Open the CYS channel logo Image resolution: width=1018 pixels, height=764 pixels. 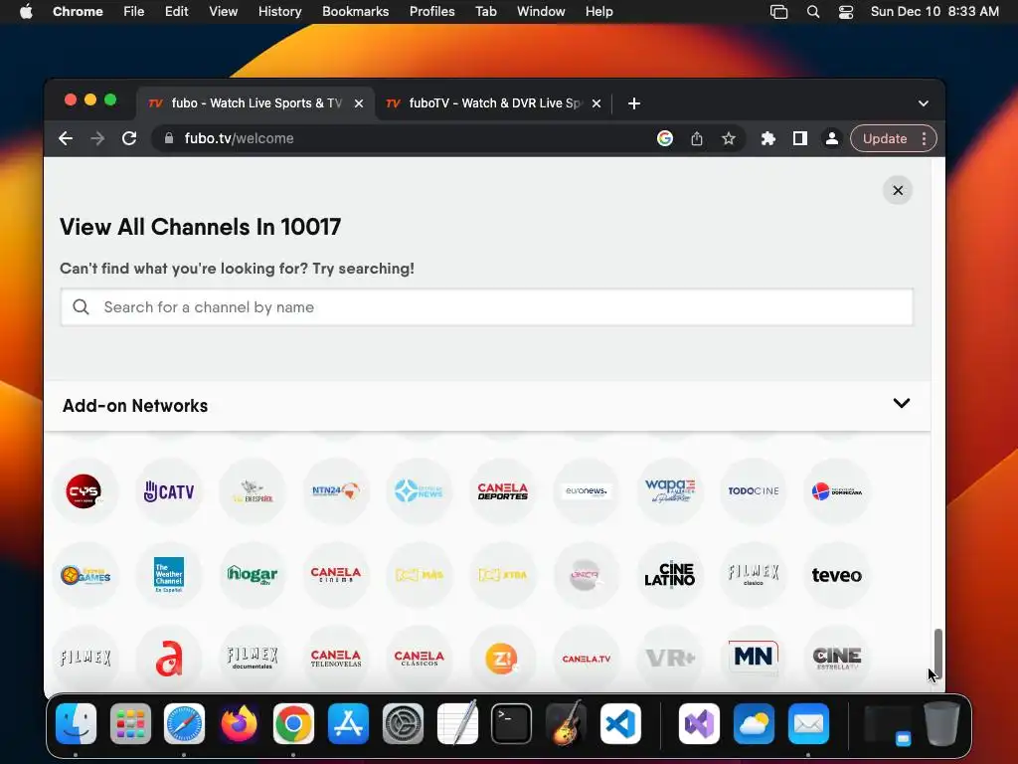click(84, 491)
